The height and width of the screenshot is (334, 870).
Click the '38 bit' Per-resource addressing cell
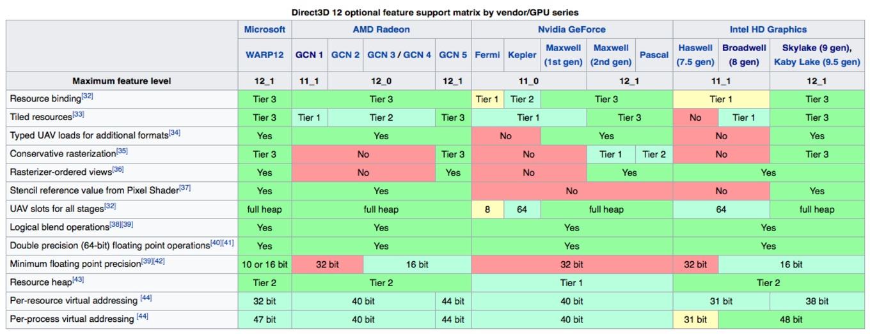[817, 301]
